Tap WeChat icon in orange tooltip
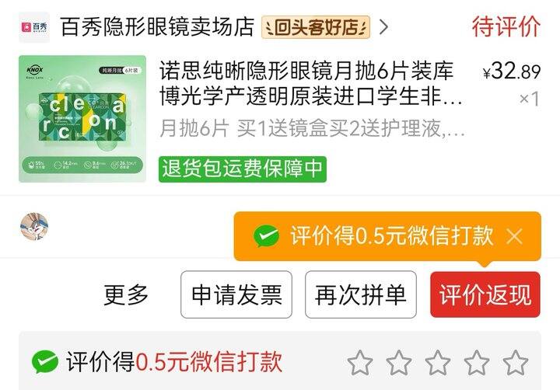Screen dimensions: 560x390 click(266, 236)
